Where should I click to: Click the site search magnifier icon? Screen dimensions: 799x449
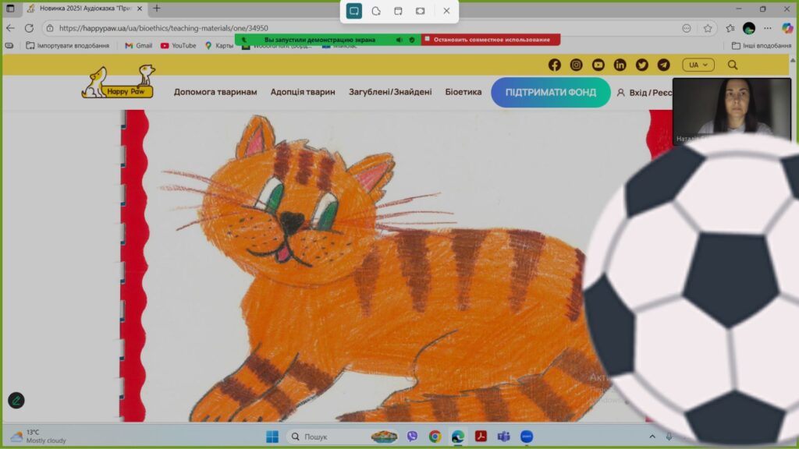733,65
